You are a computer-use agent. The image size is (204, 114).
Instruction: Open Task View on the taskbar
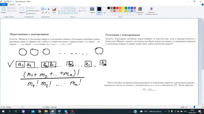[x=16, y=111]
